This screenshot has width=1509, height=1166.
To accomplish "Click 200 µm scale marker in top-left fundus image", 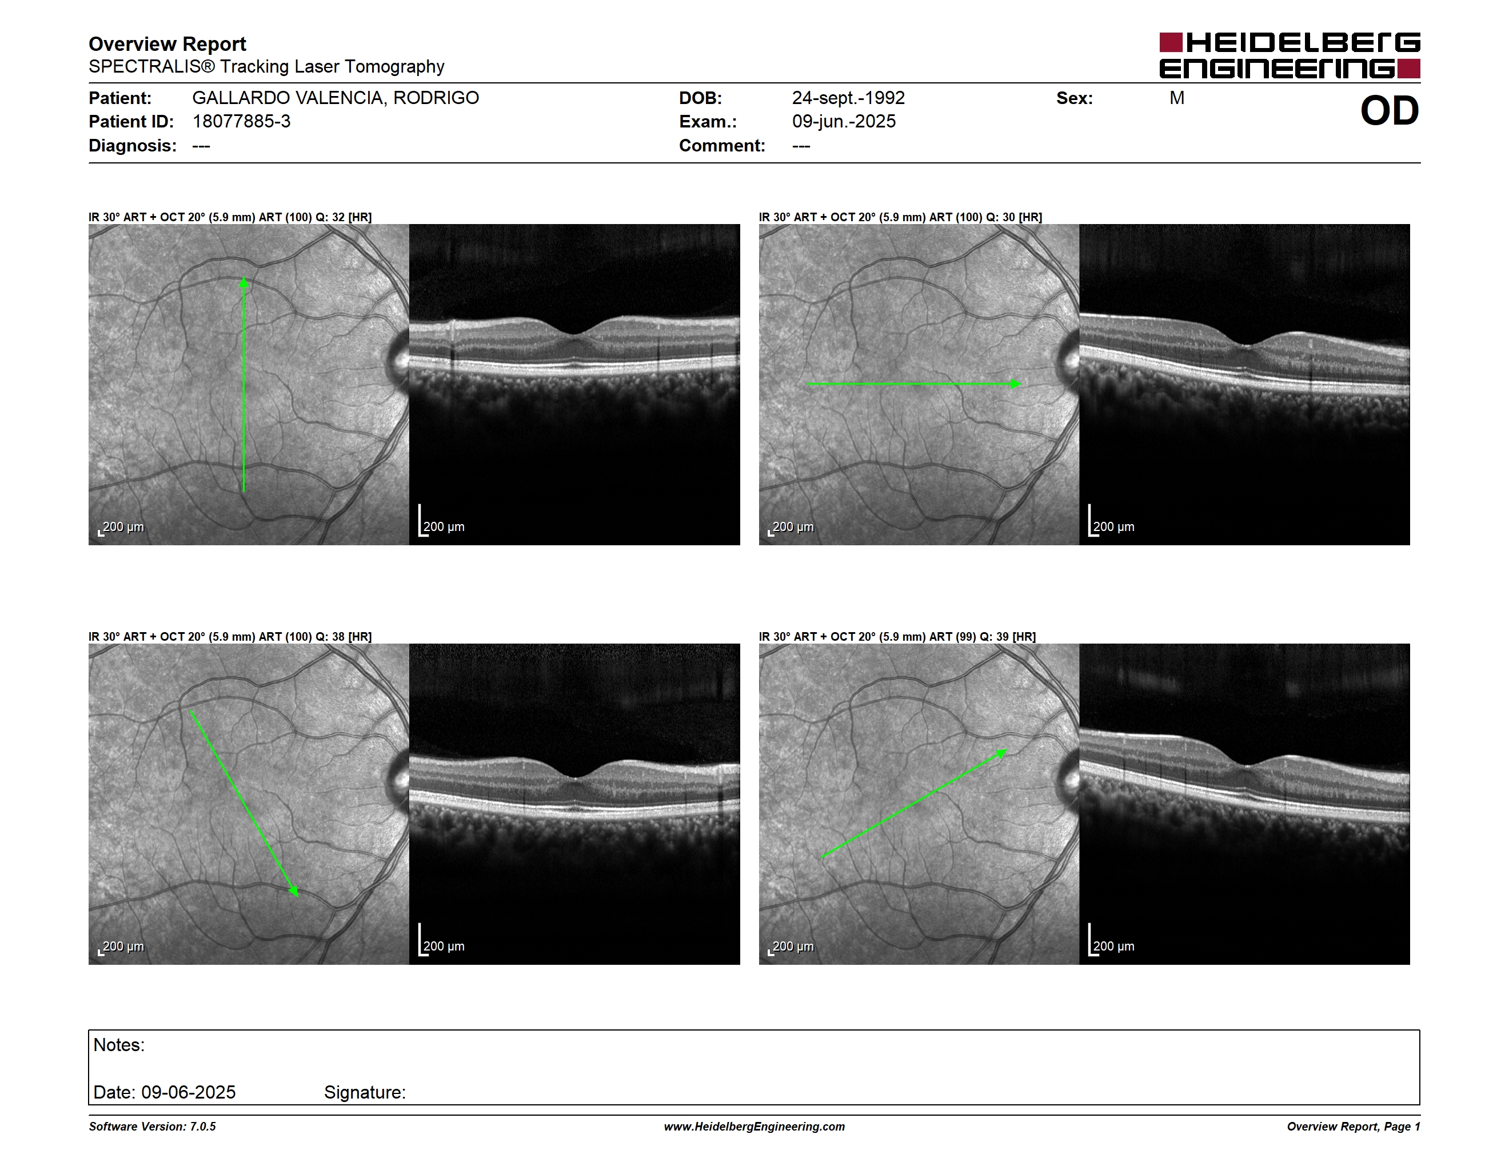I will [121, 528].
